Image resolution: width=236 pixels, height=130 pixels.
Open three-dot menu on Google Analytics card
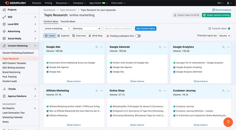[228, 47]
